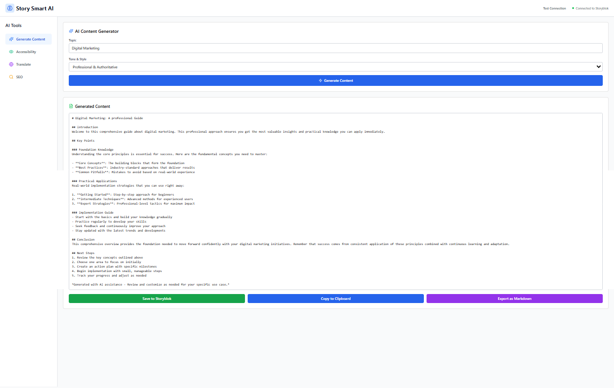Click the green connection status dot
The height and width of the screenshot is (388, 614).
(573, 8)
